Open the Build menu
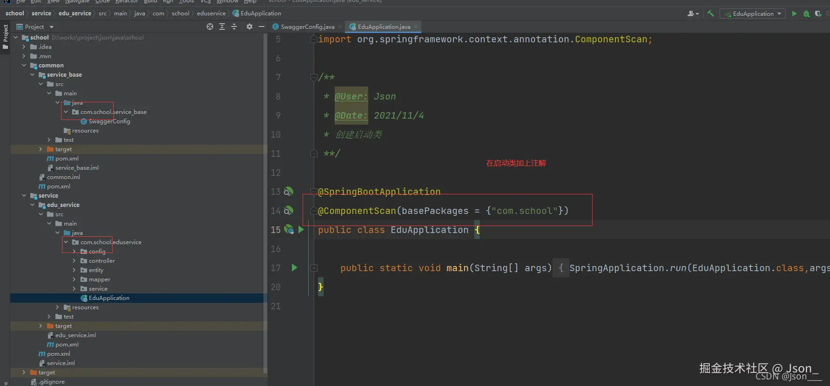The height and width of the screenshot is (386, 830). [150, 2]
